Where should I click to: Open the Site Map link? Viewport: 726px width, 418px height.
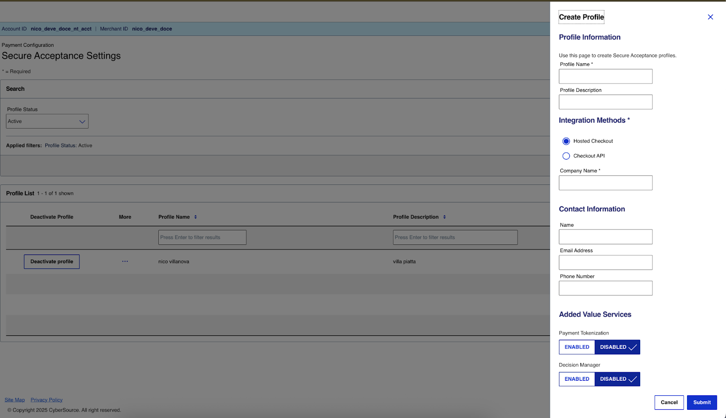(x=15, y=399)
